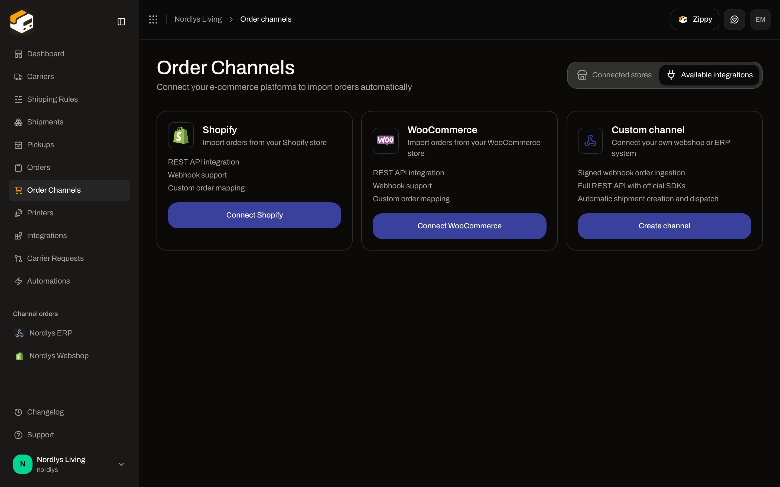This screenshot has height=487, width=780.
Task: Click the Dashboard layout icon
Action: tap(18, 54)
